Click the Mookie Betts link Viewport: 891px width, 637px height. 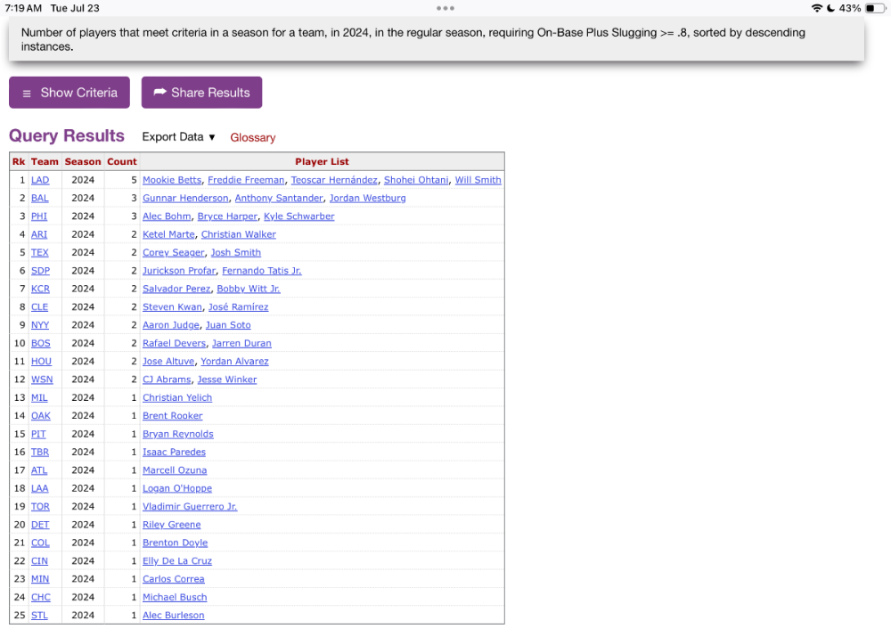point(171,179)
